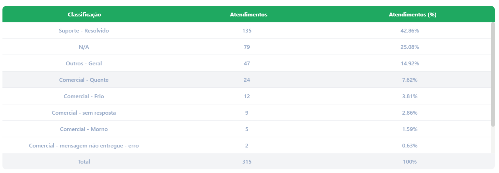Image resolution: width=499 pixels, height=173 pixels.
Task: Select the Comercial - Quente row
Action: click(247, 80)
